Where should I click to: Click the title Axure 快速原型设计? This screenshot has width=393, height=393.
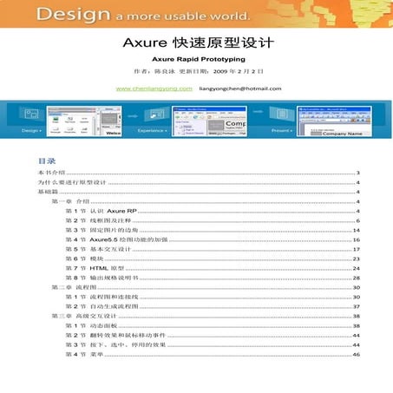pyautogui.click(x=199, y=43)
